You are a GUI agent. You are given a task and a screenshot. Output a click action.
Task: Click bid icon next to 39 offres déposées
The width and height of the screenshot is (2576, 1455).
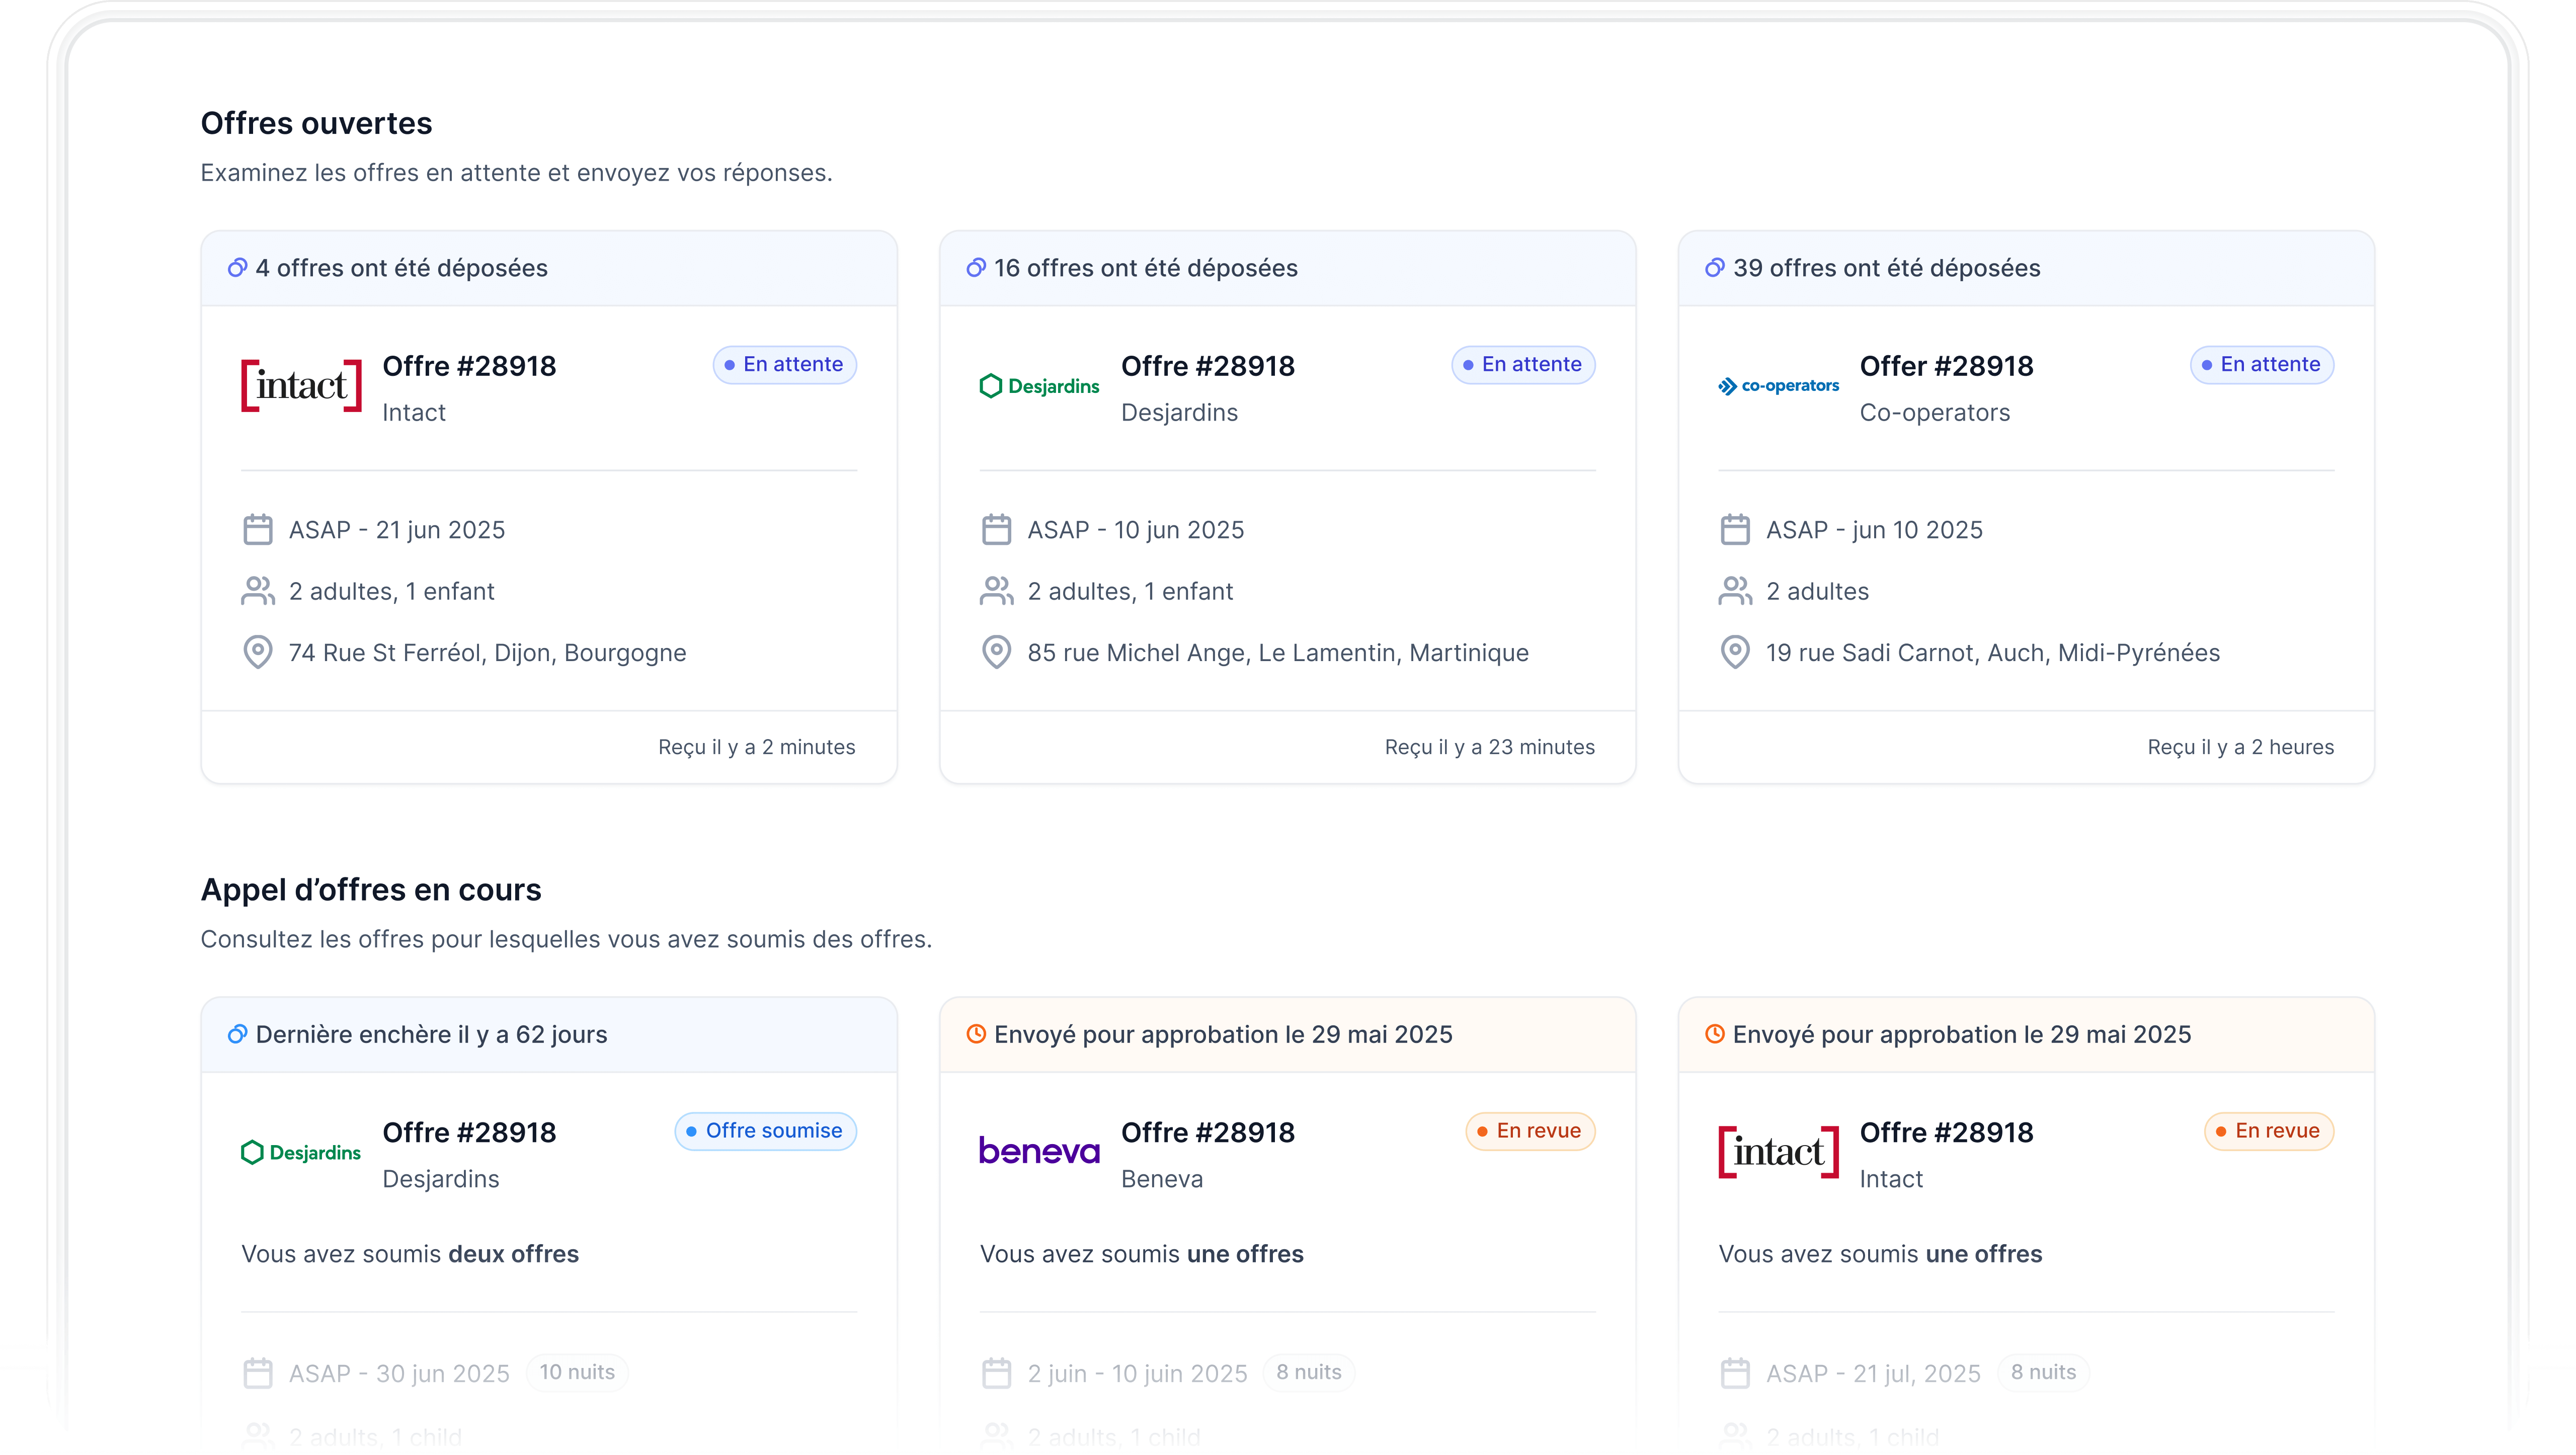click(x=1714, y=268)
